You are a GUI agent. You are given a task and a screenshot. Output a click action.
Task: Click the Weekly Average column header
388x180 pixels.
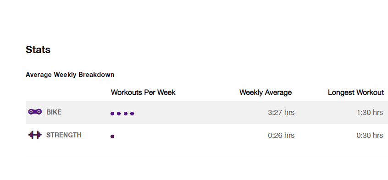[x=266, y=93]
